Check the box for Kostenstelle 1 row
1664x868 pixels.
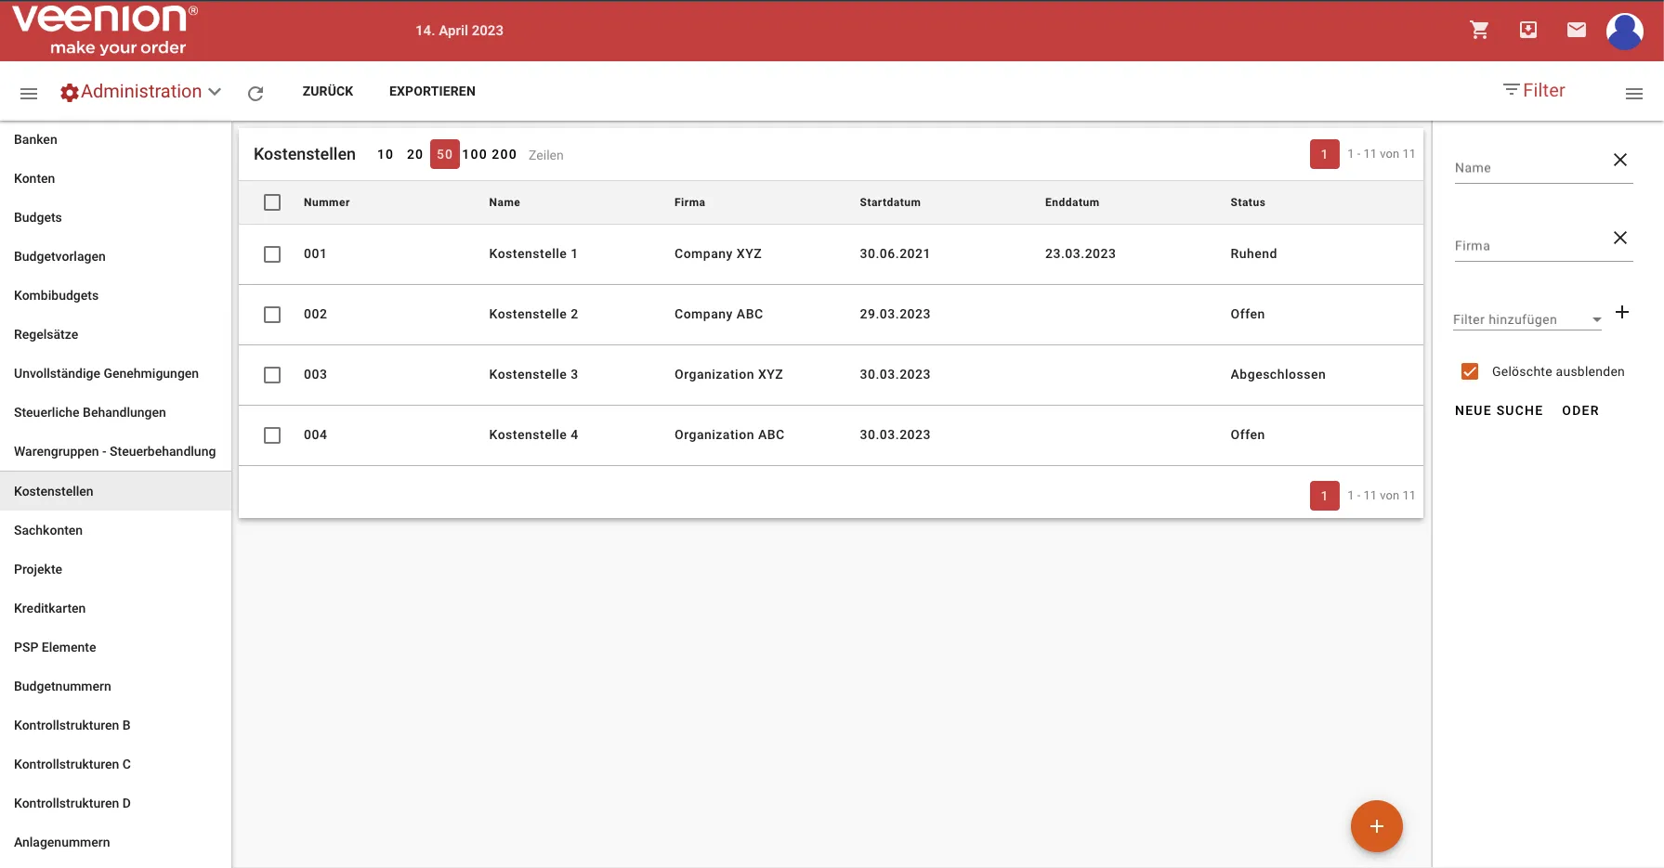click(272, 254)
